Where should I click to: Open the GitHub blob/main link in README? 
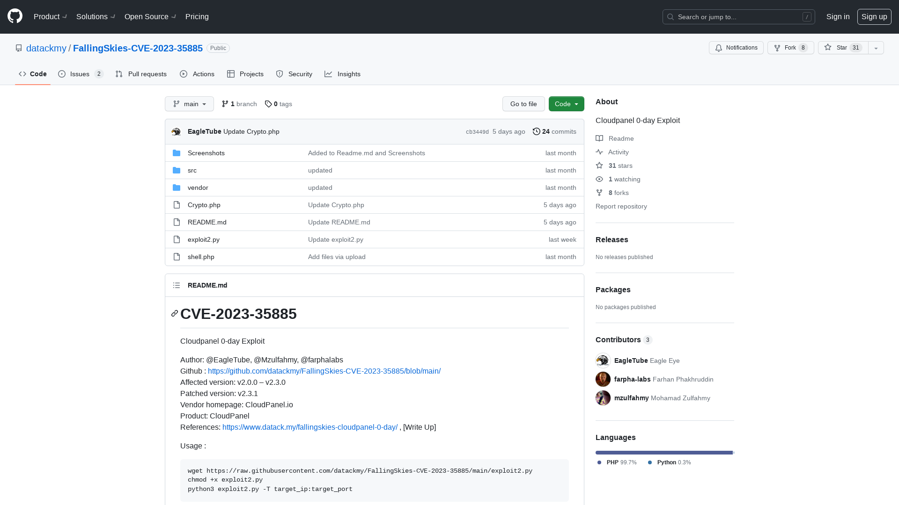pyautogui.click(x=324, y=371)
